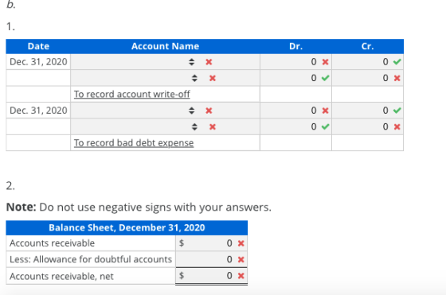This screenshot has height=295, width=446.
Task: Click 'To record bad debt expense' text
Action: pyautogui.click(x=134, y=143)
